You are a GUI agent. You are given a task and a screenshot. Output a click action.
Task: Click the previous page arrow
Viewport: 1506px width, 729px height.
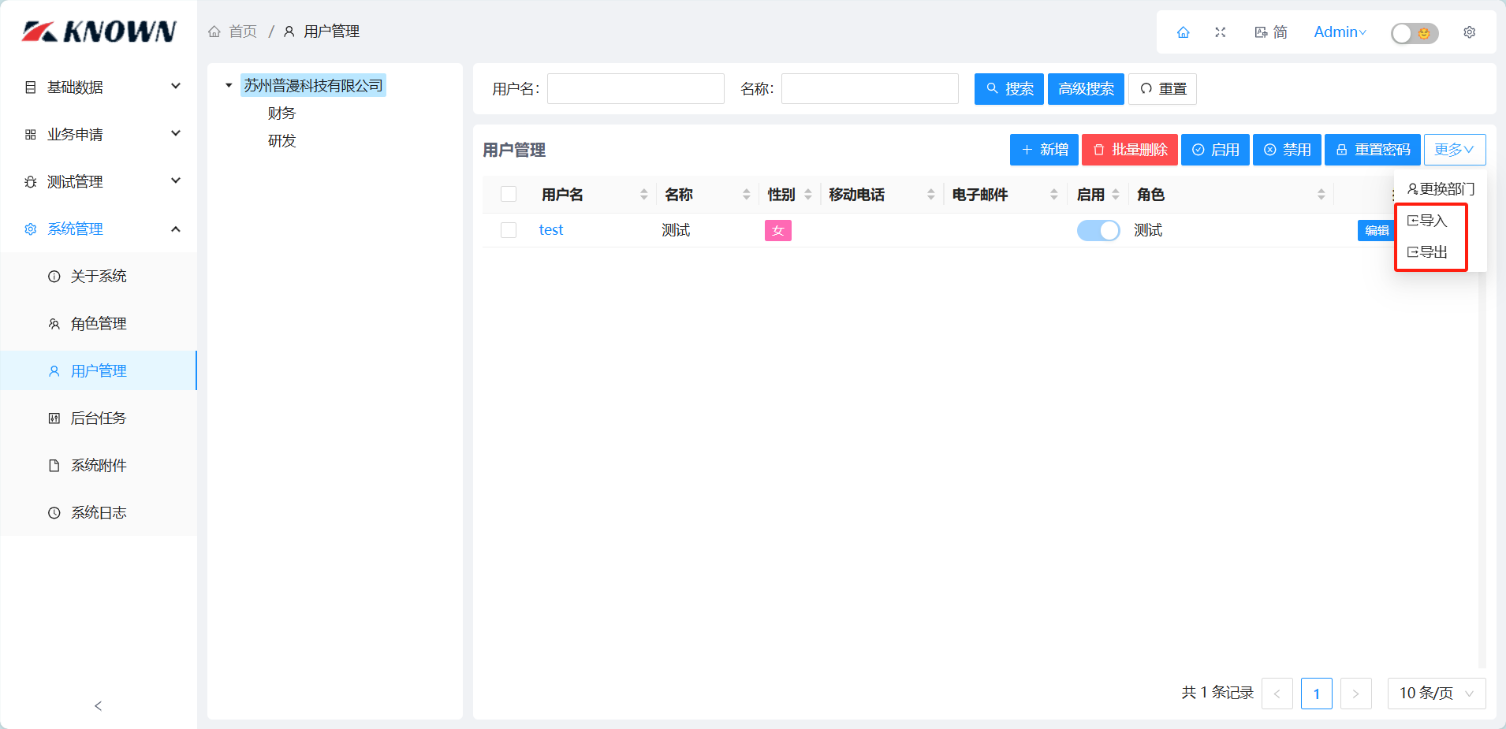1277,694
